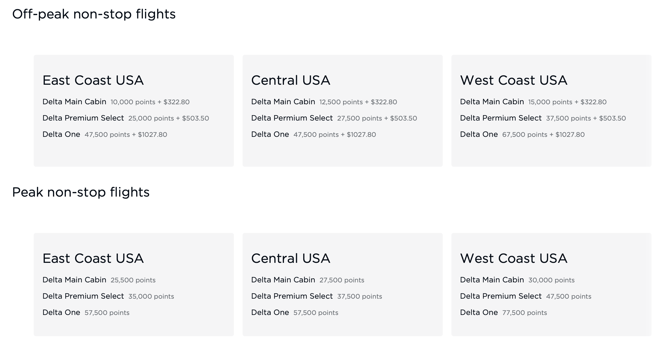Click Delta One 67,500 points + $1027.80
669x347 pixels.
[x=522, y=134]
